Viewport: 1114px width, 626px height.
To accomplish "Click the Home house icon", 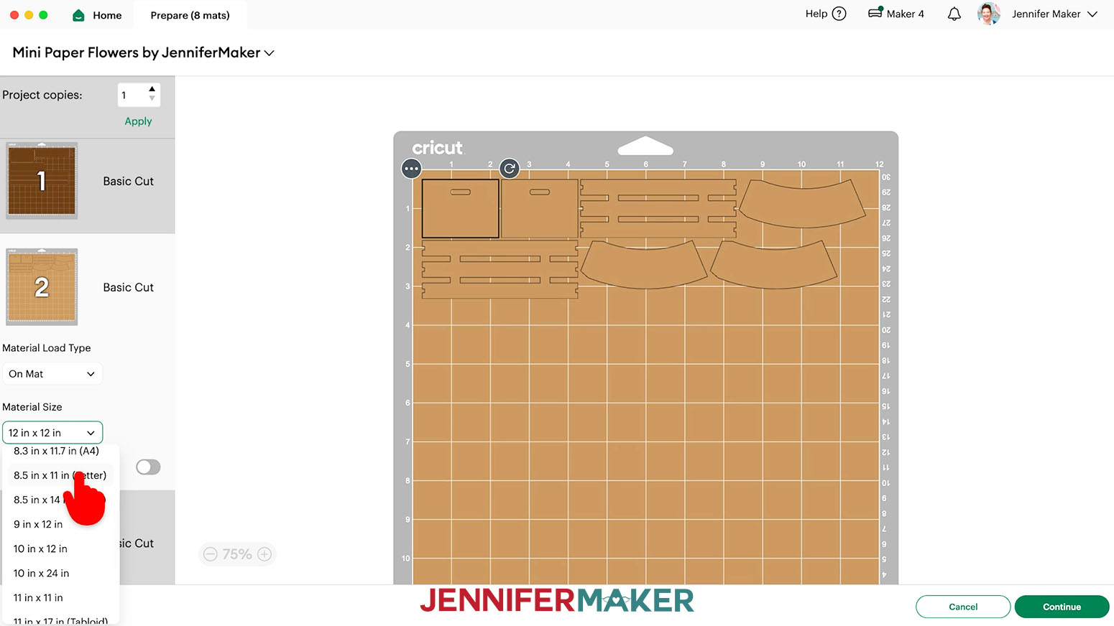I will pos(79,15).
